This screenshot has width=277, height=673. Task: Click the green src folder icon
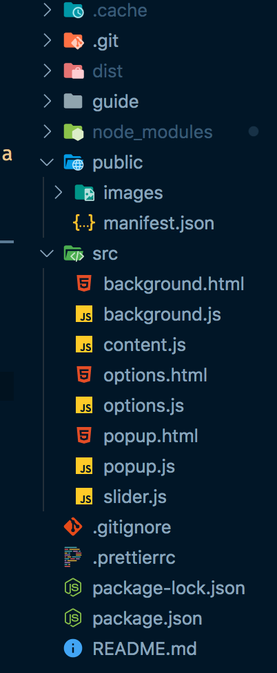pos(73,254)
